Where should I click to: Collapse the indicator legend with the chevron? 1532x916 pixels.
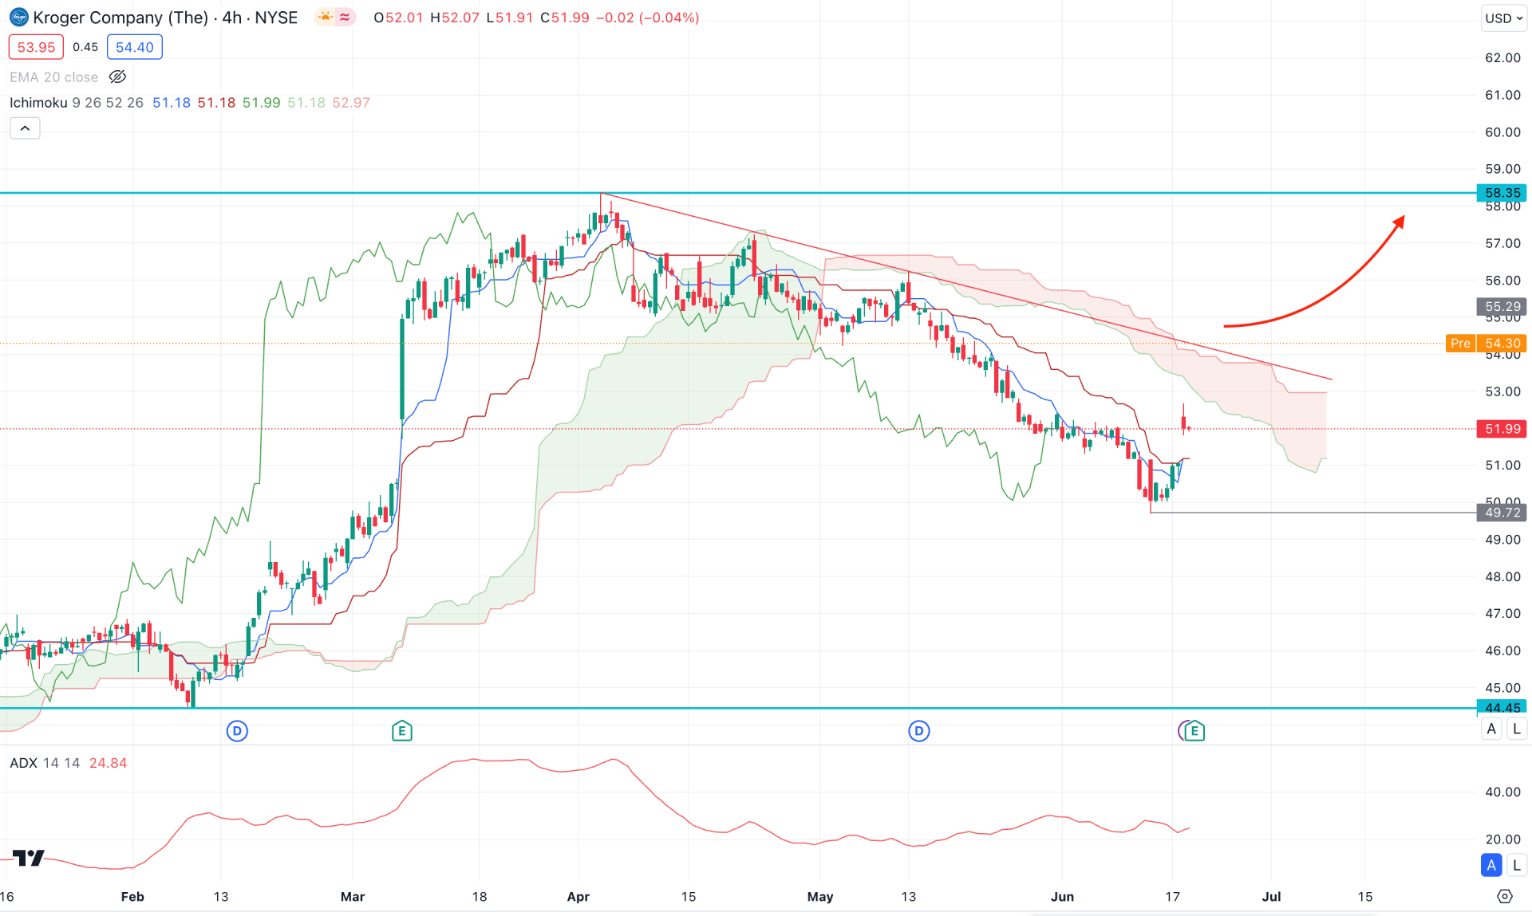point(25,128)
